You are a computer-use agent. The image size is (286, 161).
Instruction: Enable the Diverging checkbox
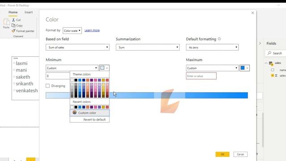[48, 85]
